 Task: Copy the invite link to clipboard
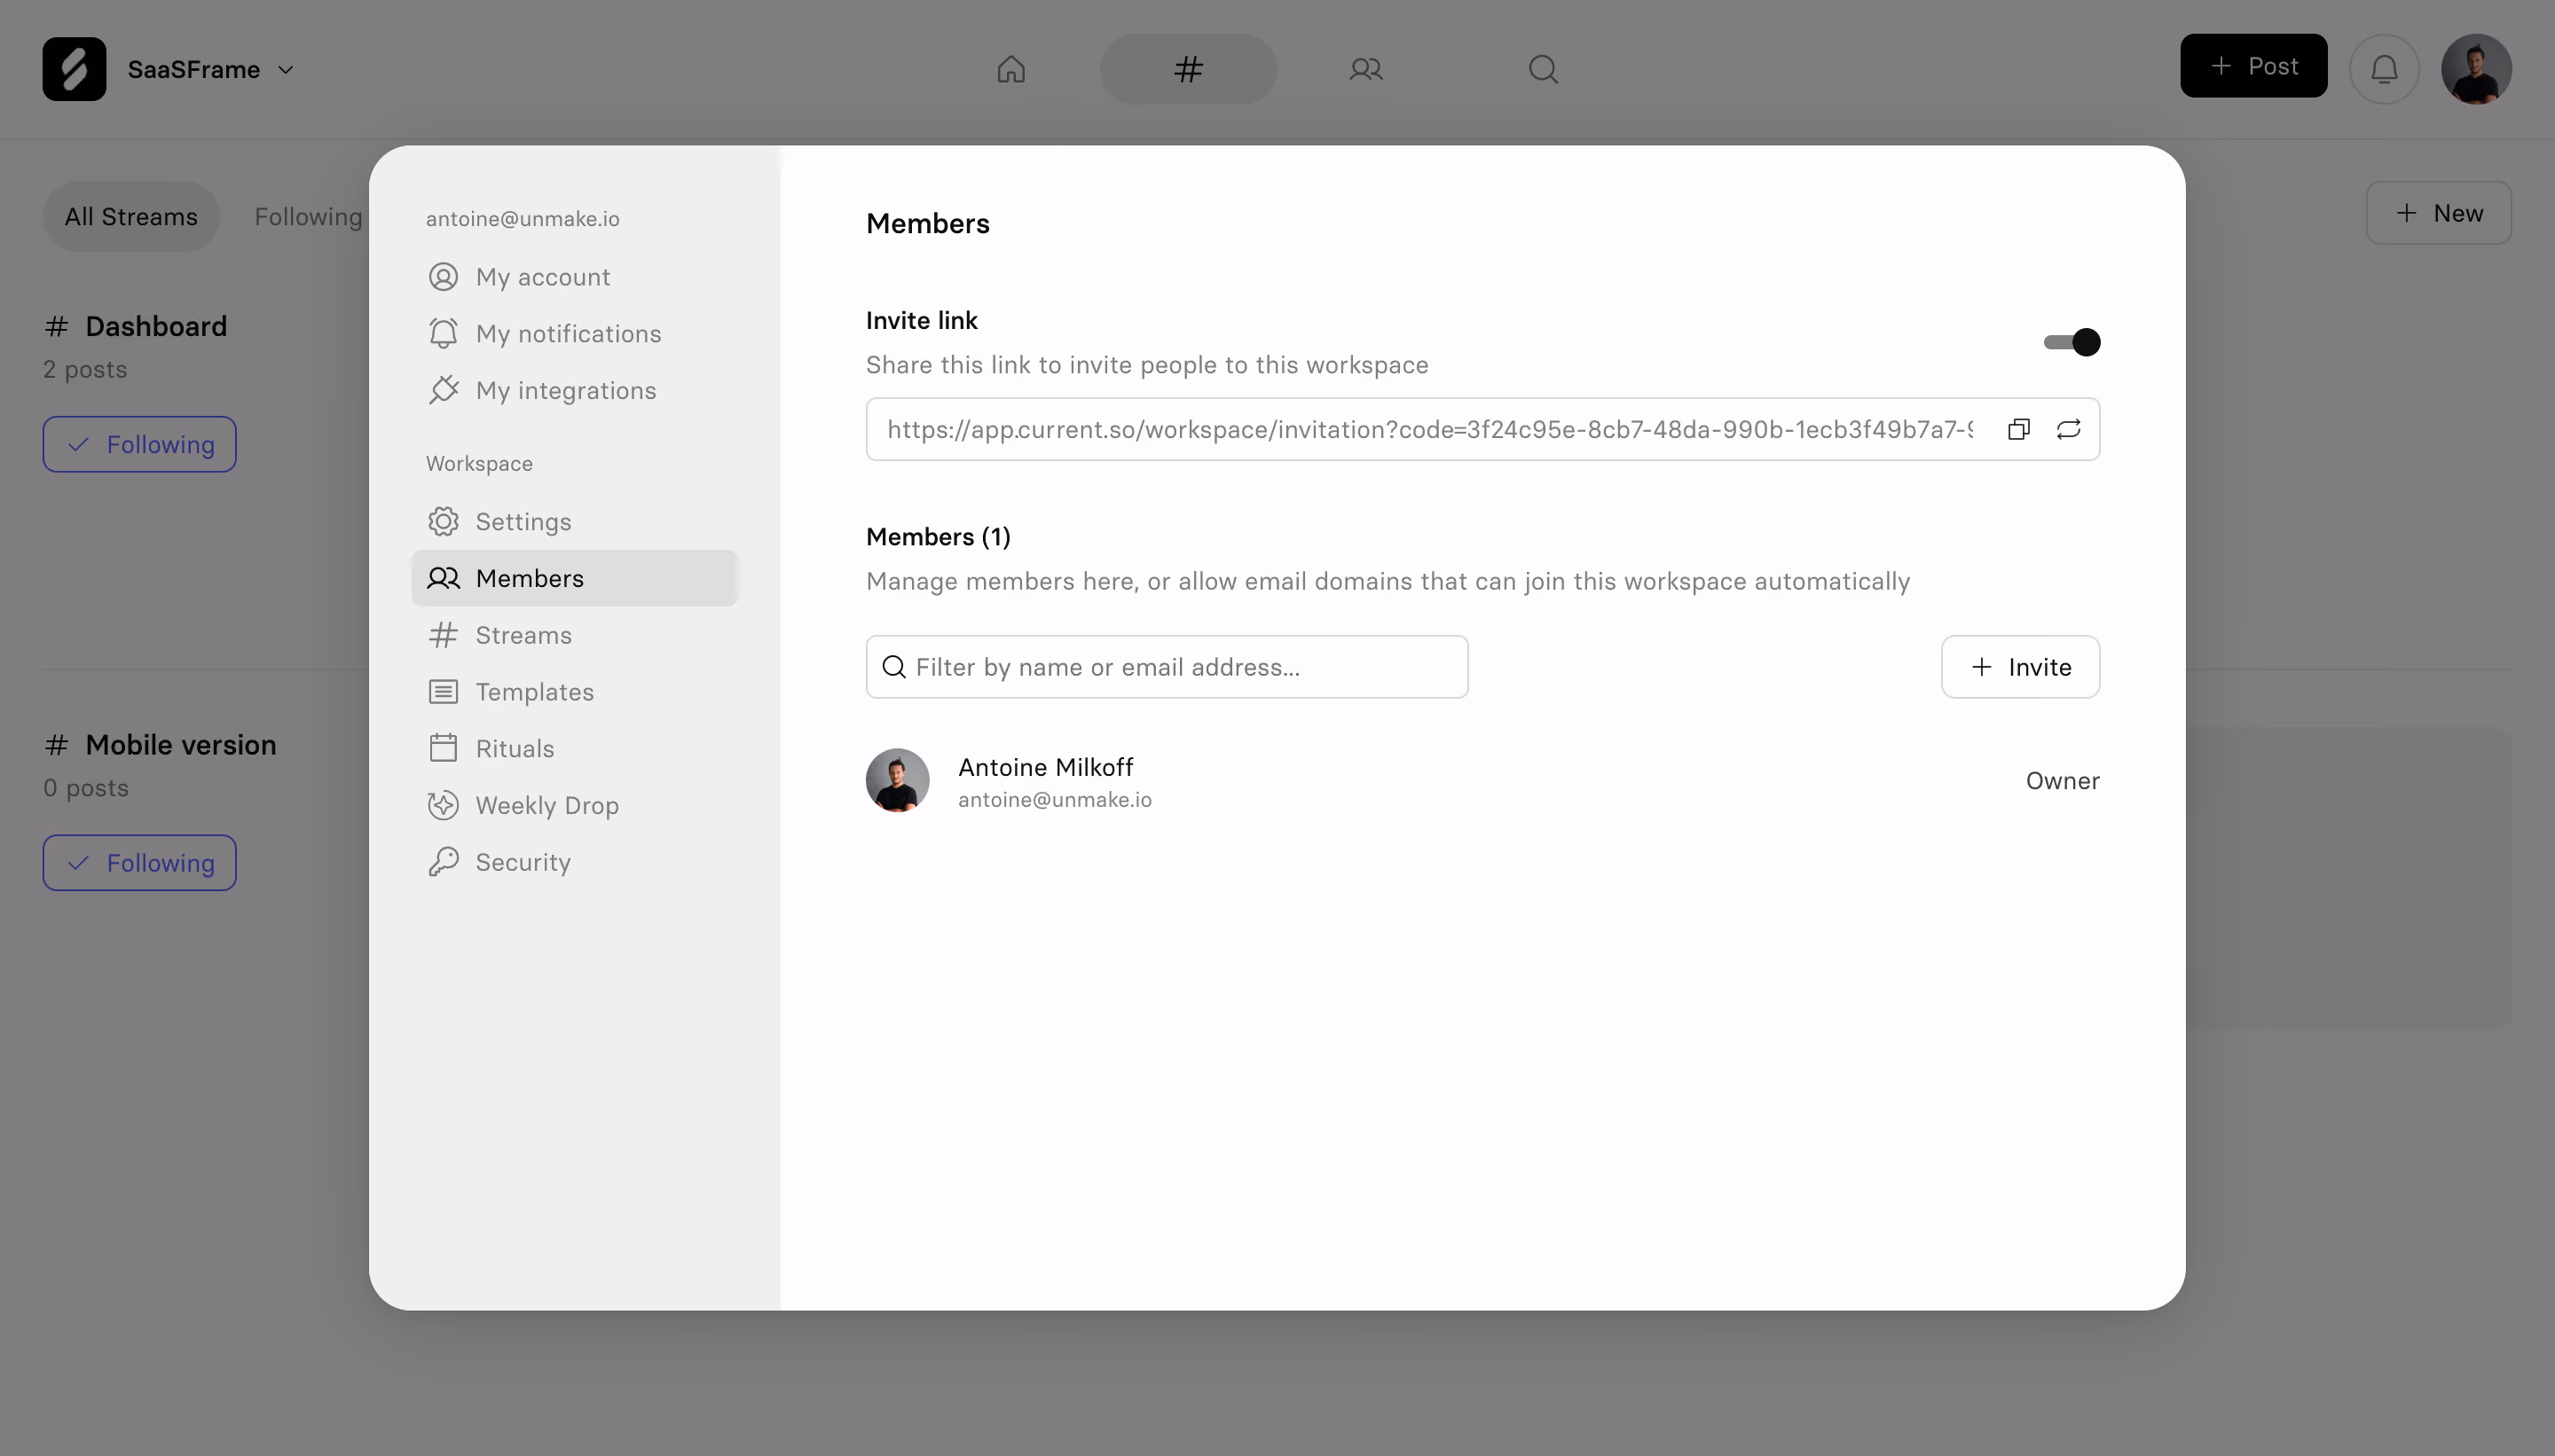point(2017,429)
